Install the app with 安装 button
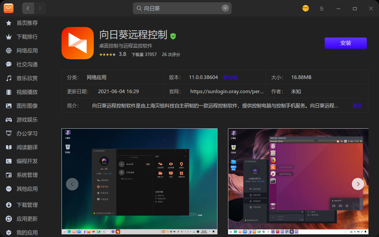 (346, 43)
